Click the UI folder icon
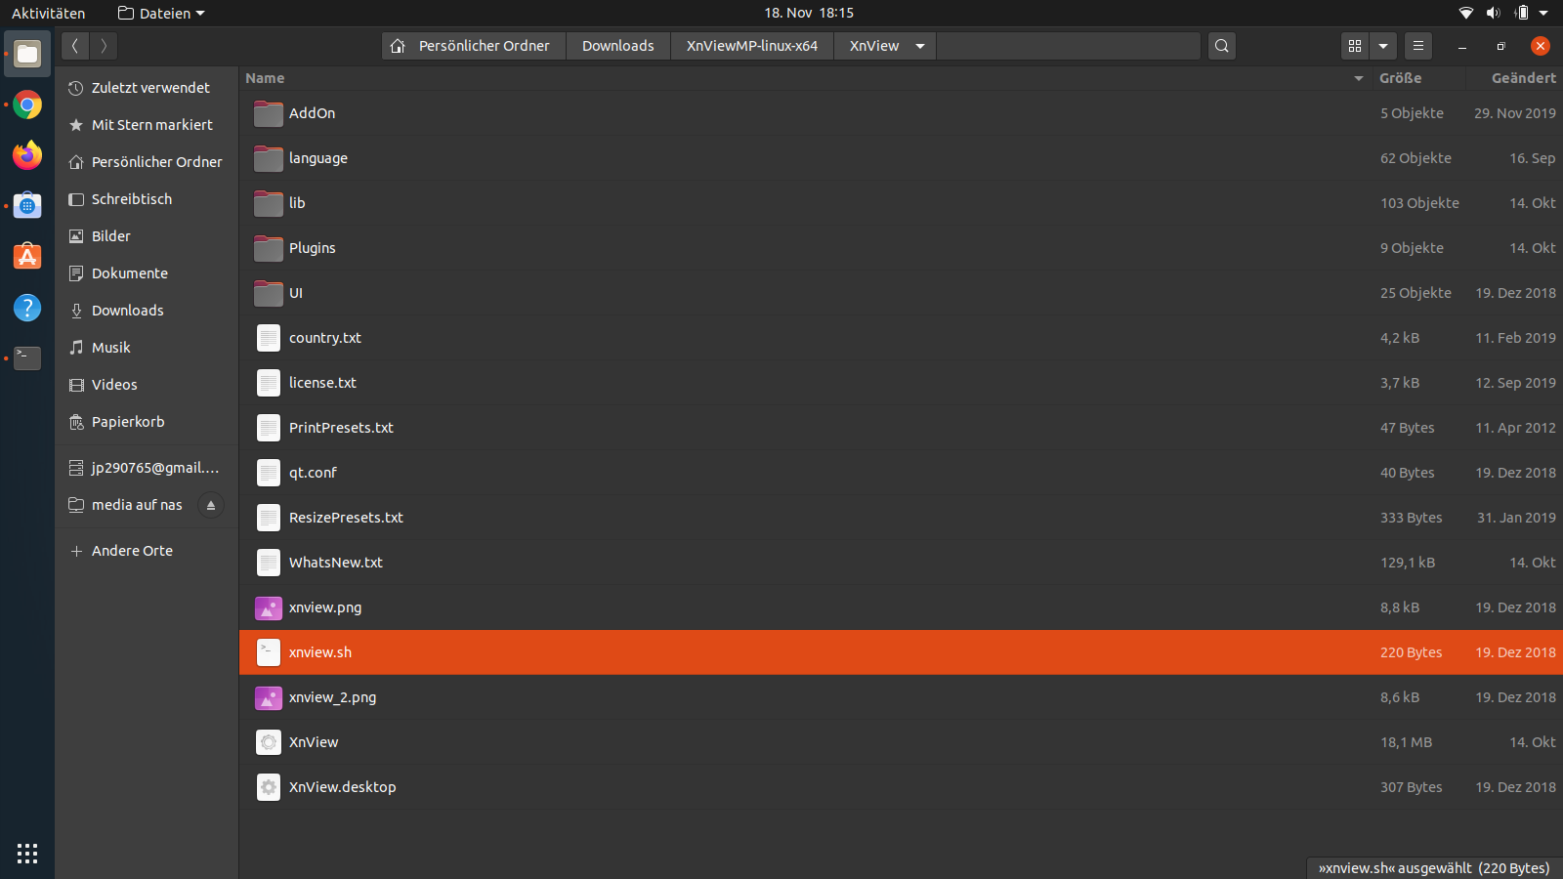 [x=269, y=293]
